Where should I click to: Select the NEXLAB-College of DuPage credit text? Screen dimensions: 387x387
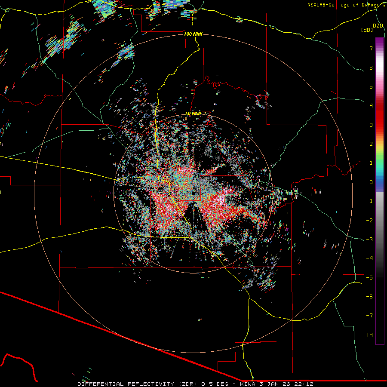tap(346, 5)
